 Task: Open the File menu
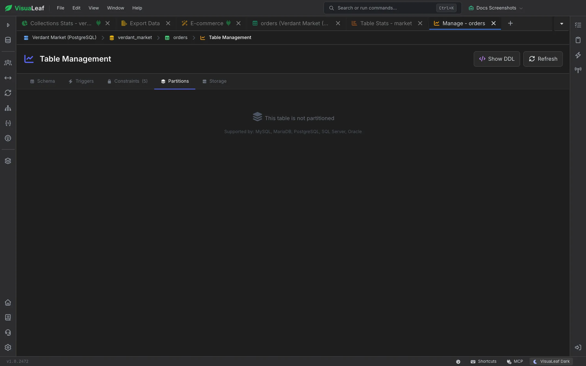(60, 8)
